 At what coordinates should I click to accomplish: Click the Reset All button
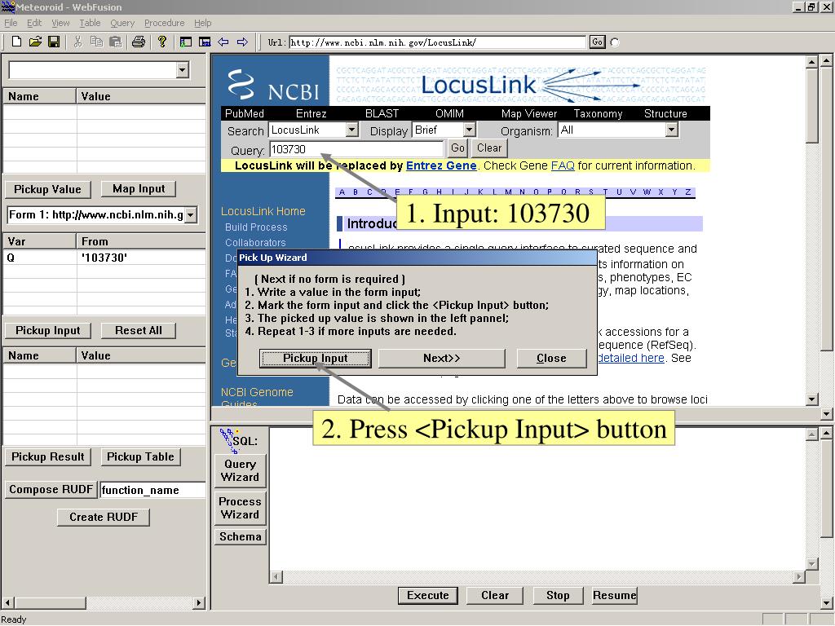click(x=139, y=331)
